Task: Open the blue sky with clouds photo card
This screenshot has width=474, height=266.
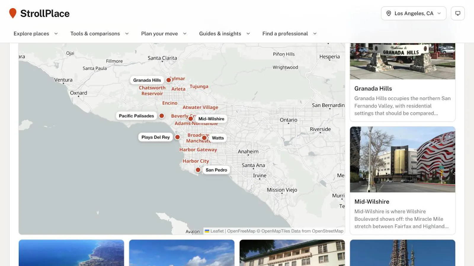Action: coord(182,253)
